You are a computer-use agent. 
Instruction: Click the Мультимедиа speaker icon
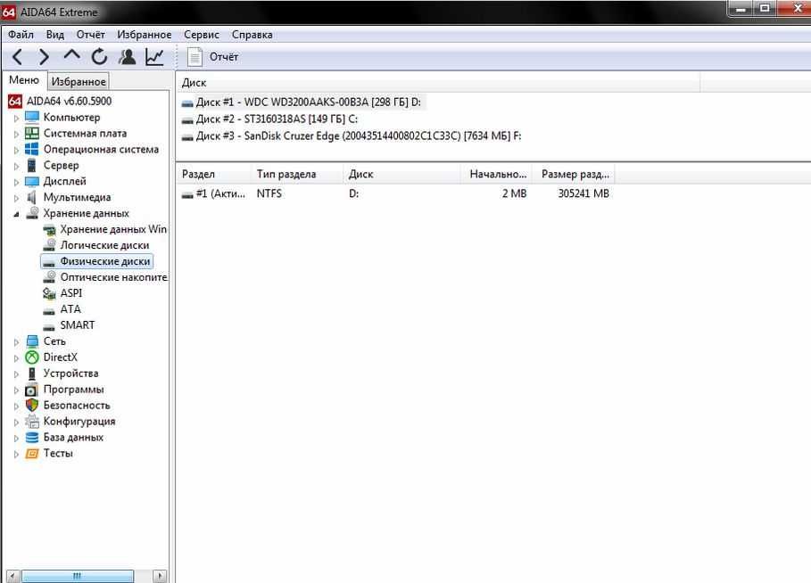coord(32,197)
